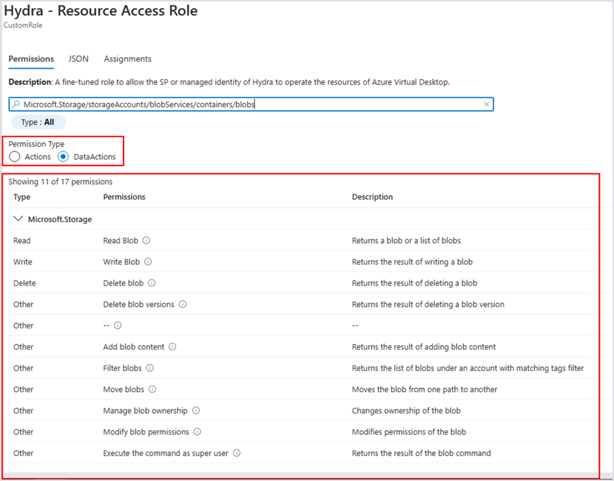Image resolution: width=614 pixels, height=481 pixels.
Task: Click the Read type cell
Action: [x=22, y=240]
